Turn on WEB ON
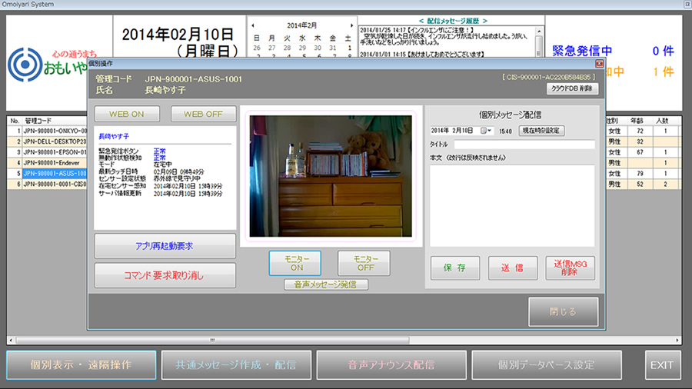This screenshot has height=389, width=692. [x=127, y=114]
